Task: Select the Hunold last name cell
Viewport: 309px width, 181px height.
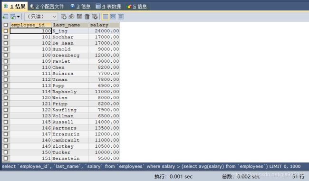Action: 70,49
